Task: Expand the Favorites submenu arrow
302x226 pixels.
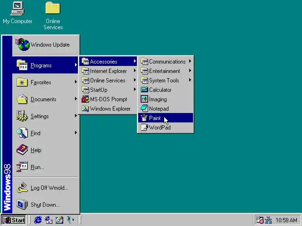Action: coord(76,82)
